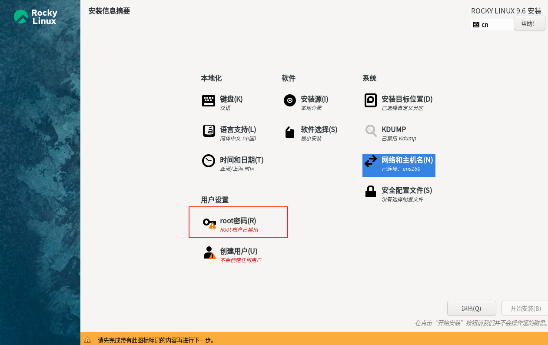Open root密码(R) password settings
The width and height of the screenshot is (548, 345).
238,221
